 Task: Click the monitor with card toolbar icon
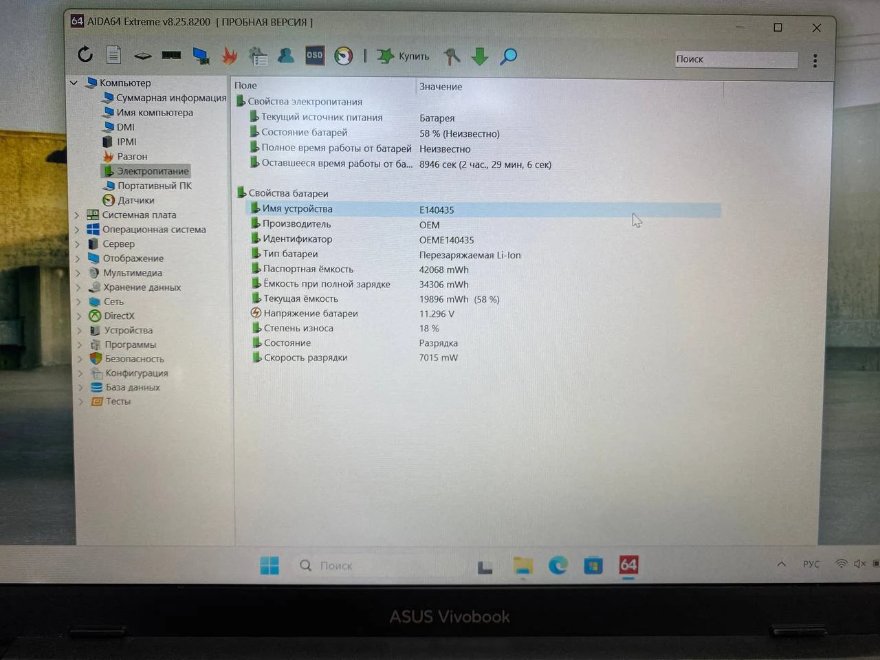(201, 56)
